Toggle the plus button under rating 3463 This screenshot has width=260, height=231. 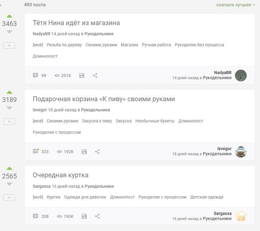(x=9, y=45)
